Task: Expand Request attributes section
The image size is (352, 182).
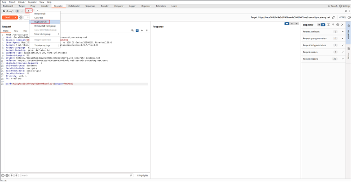Action: (323, 32)
